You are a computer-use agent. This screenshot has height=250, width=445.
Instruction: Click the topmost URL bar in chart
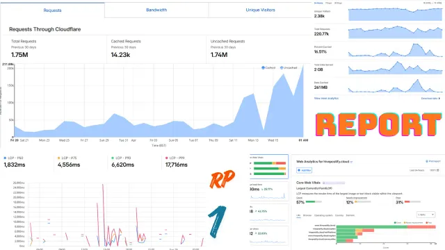[x=386, y=227]
